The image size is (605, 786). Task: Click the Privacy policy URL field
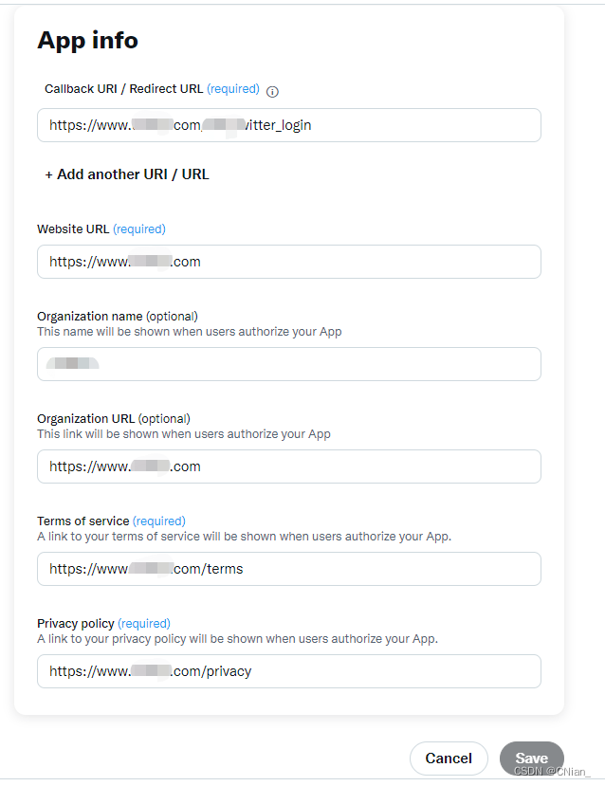click(288, 670)
